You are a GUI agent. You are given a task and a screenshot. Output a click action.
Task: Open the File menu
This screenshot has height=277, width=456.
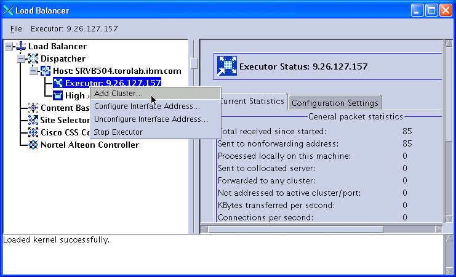pos(16,29)
